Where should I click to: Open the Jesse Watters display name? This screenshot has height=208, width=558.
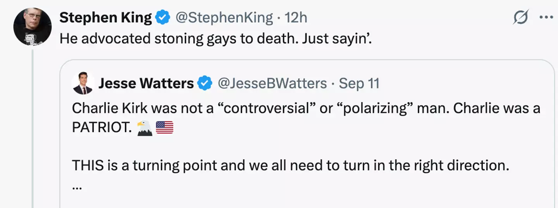click(146, 84)
